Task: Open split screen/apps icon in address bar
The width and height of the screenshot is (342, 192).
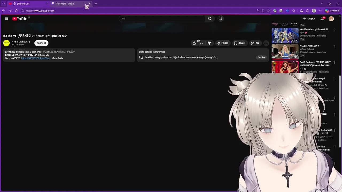Action: (x=258, y=11)
